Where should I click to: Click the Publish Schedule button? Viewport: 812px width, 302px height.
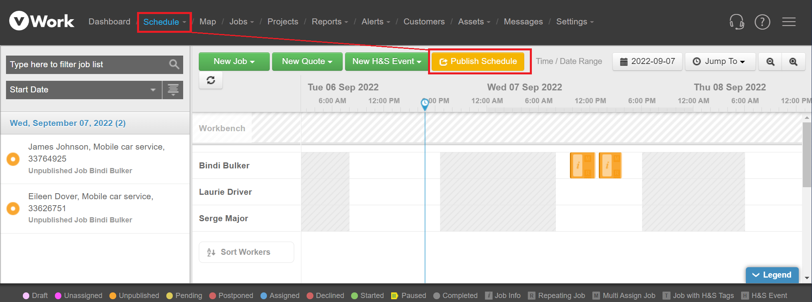click(478, 62)
